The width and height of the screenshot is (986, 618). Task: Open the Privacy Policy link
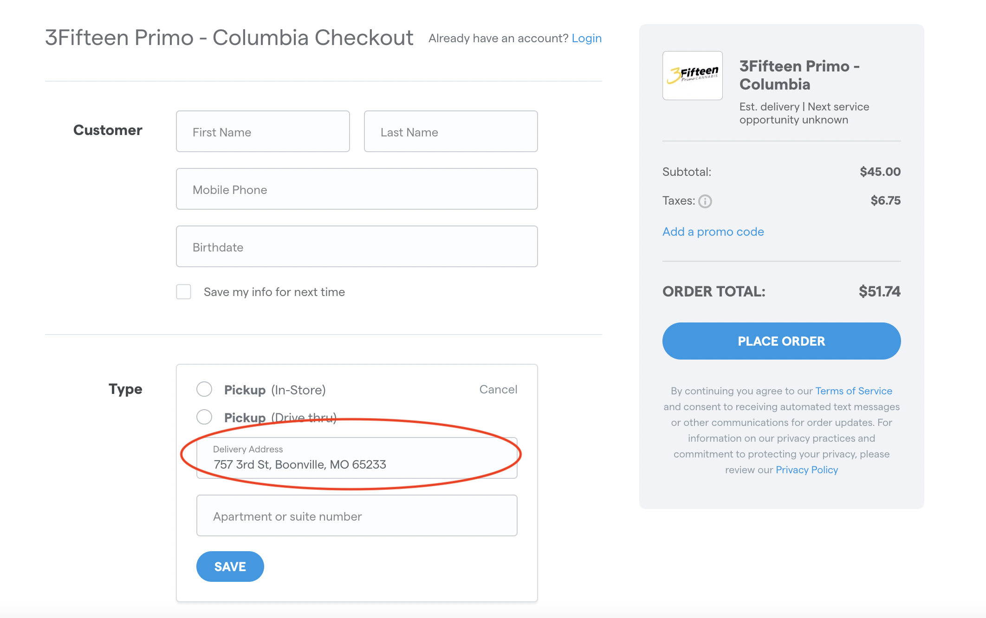click(806, 470)
